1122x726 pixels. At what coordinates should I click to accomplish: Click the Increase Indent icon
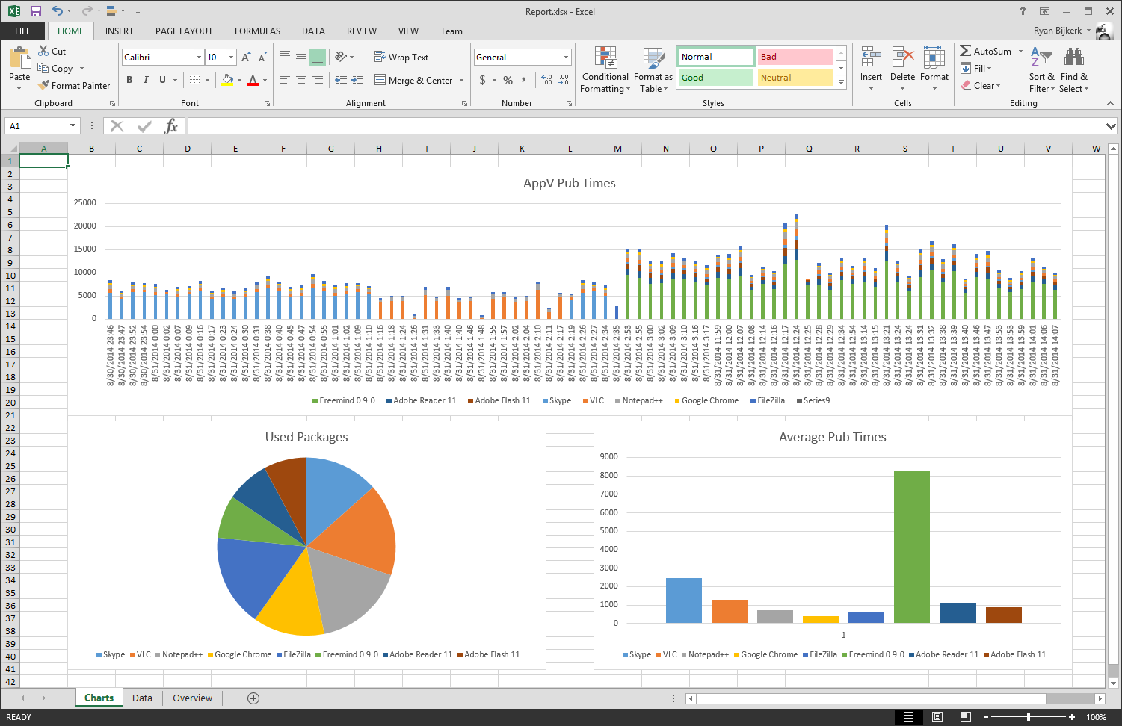pyautogui.click(x=358, y=80)
